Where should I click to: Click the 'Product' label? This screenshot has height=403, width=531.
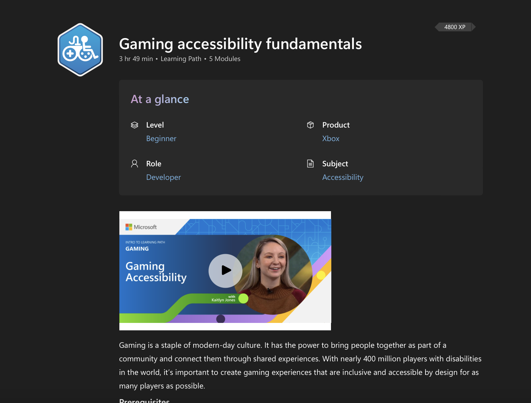(336, 125)
